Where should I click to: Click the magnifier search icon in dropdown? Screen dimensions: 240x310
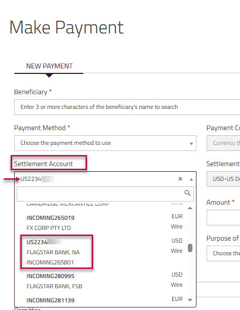tap(187, 193)
